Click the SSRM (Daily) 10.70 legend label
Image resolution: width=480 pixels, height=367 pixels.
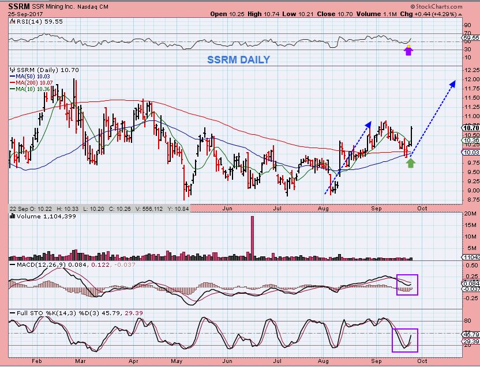(48, 70)
